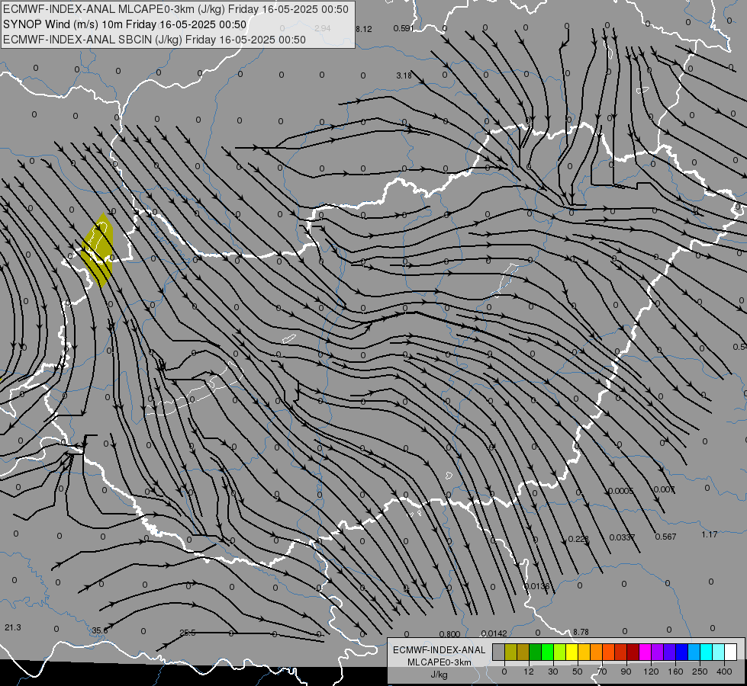Click the legend tick label 12
Viewport: 747px width, 686px height.
coord(529,672)
